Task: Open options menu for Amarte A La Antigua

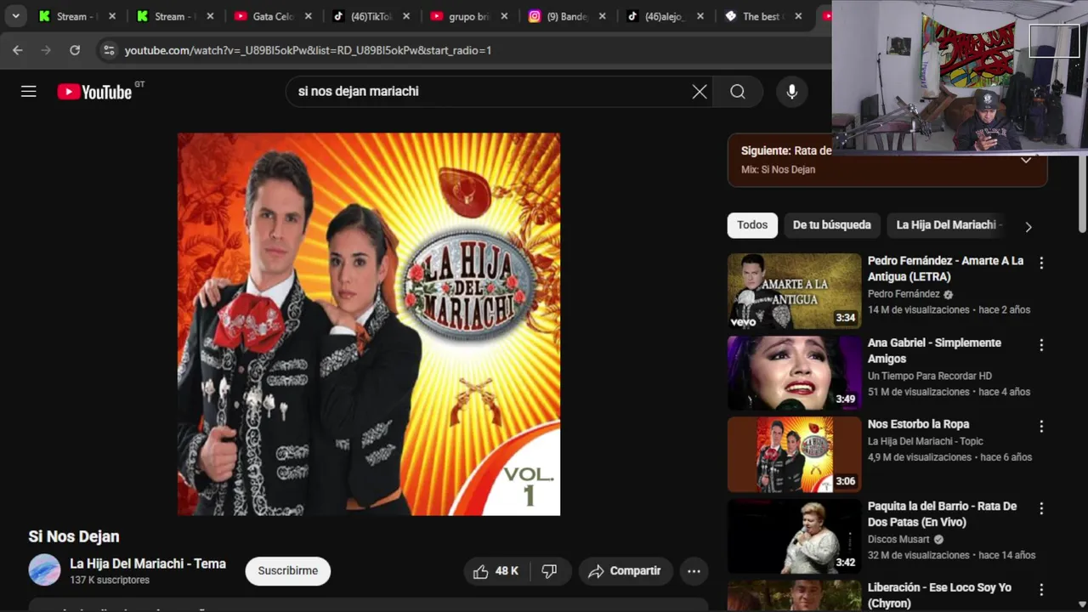Action: click(1041, 263)
